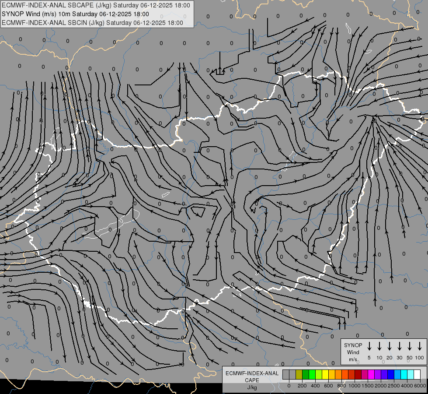
Task: Click the wind legend arrow above 30
Action: coord(399,346)
